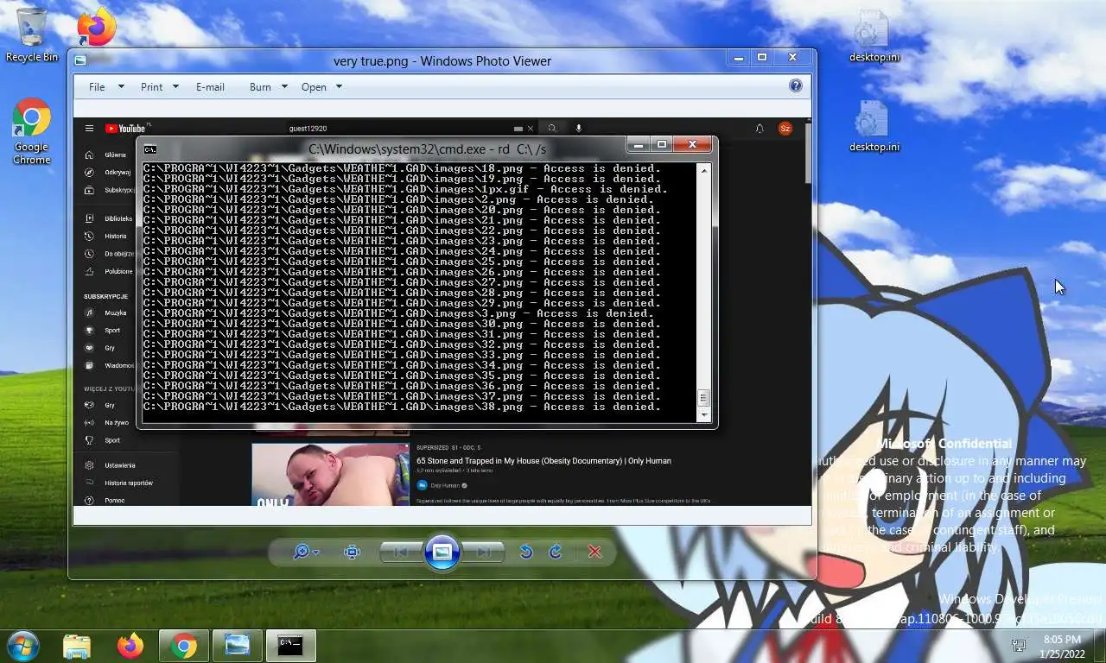Click the cmd line ending images\2.png
1106x663 pixels.
tap(398, 199)
